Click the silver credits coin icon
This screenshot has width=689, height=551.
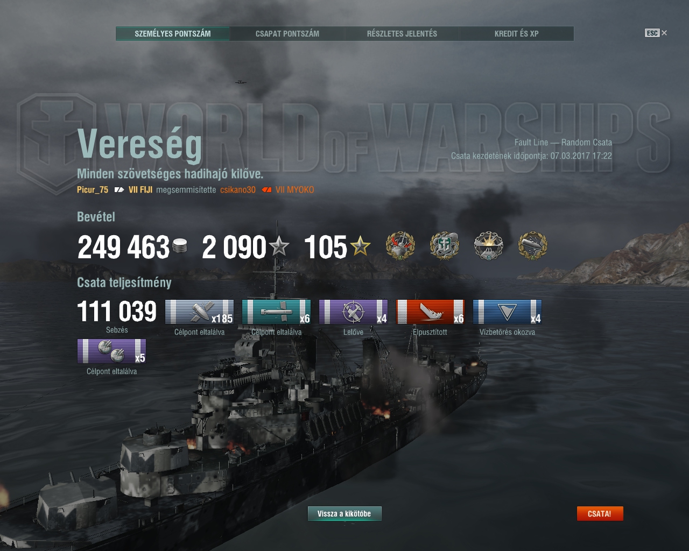point(180,248)
